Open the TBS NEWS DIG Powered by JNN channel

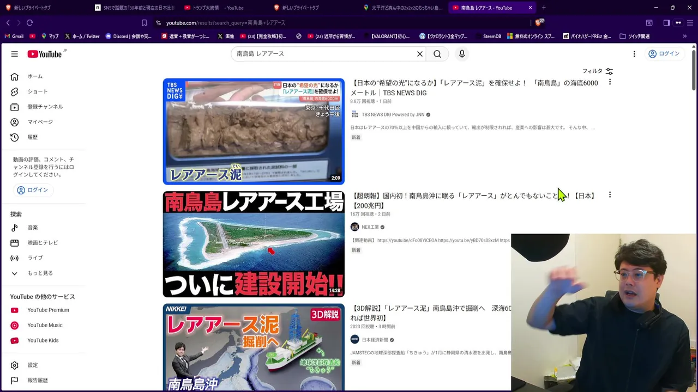tap(393, 115)
